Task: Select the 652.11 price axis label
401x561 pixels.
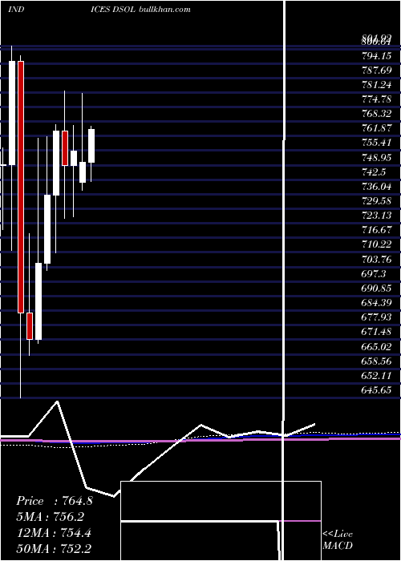Action: [x=377, y=375]
